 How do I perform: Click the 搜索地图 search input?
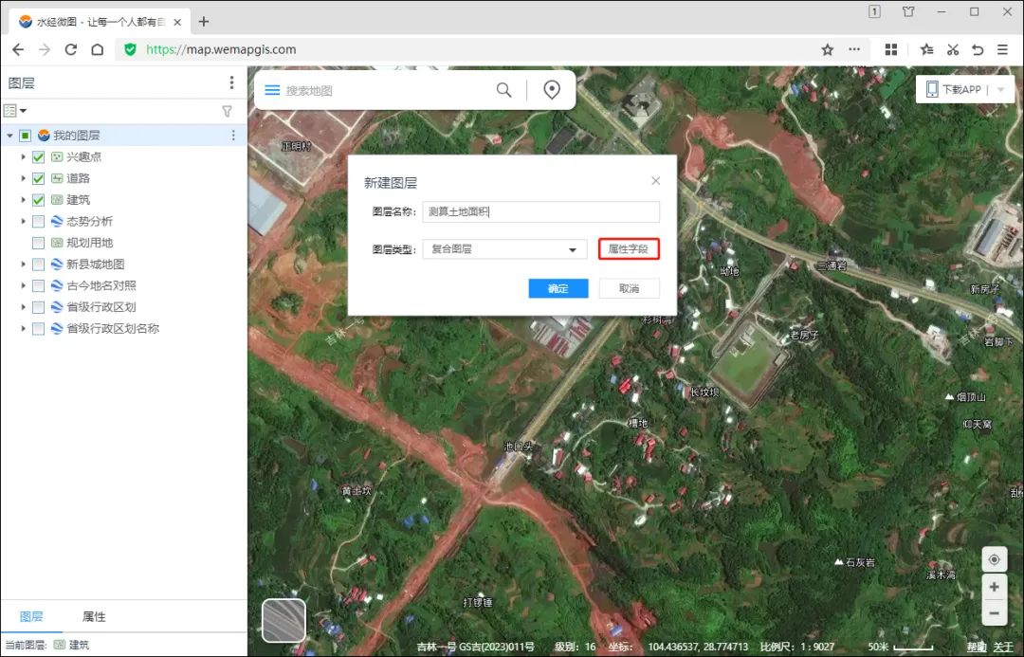pyautogui.click(x=385, y=90)
